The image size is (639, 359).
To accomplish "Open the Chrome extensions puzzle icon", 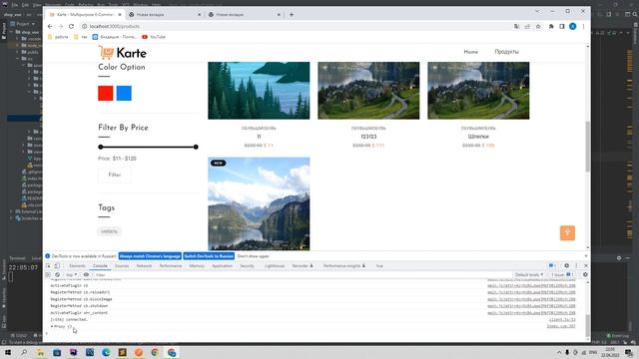I will point(551,26).
